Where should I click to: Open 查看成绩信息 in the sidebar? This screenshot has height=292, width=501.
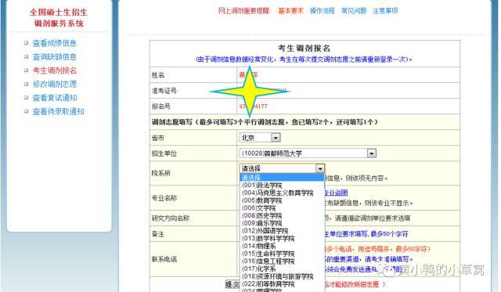55,43
